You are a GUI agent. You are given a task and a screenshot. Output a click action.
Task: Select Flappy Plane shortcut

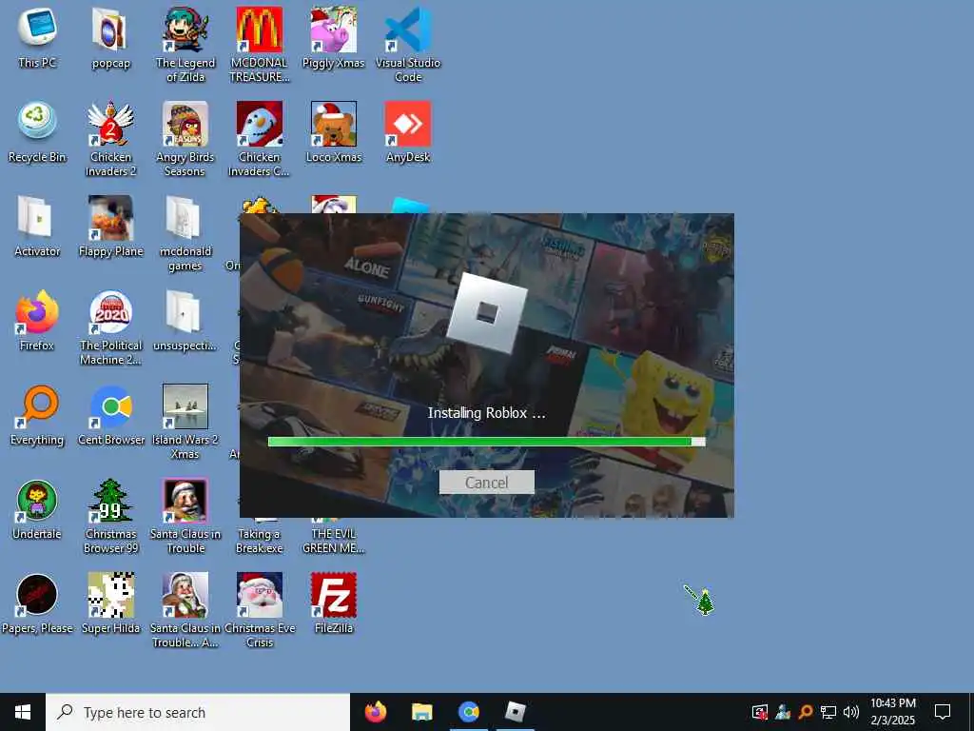(x=110, y=227)
